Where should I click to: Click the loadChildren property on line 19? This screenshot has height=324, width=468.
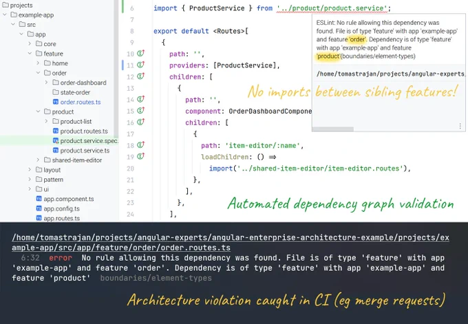(x=225, y=157)
